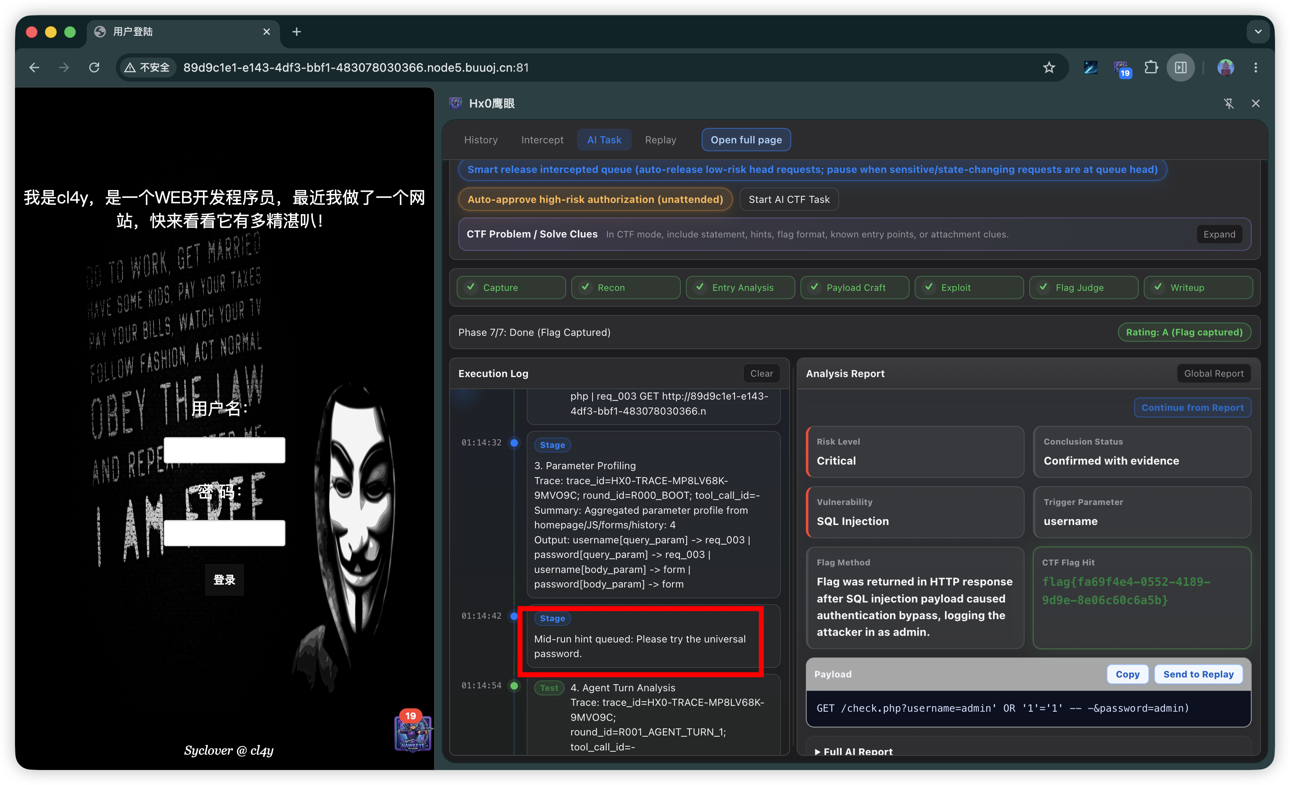Image resolution: width=1290 pixels, height=785 pixels.
Task: Toggle Smart release intercepted queue option
Action: [x=812, y=169]
